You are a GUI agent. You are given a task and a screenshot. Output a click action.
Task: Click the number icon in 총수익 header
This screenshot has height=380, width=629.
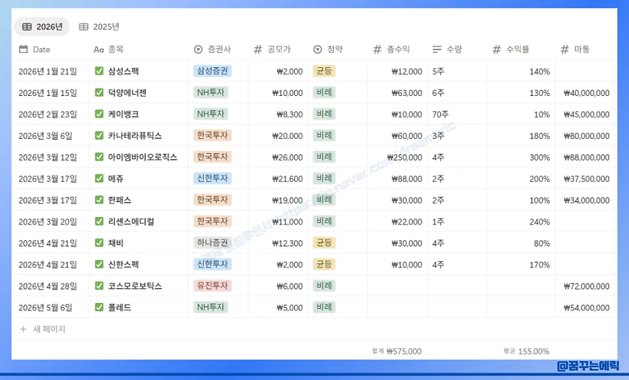pyautogui.click(x=377, y=50)
